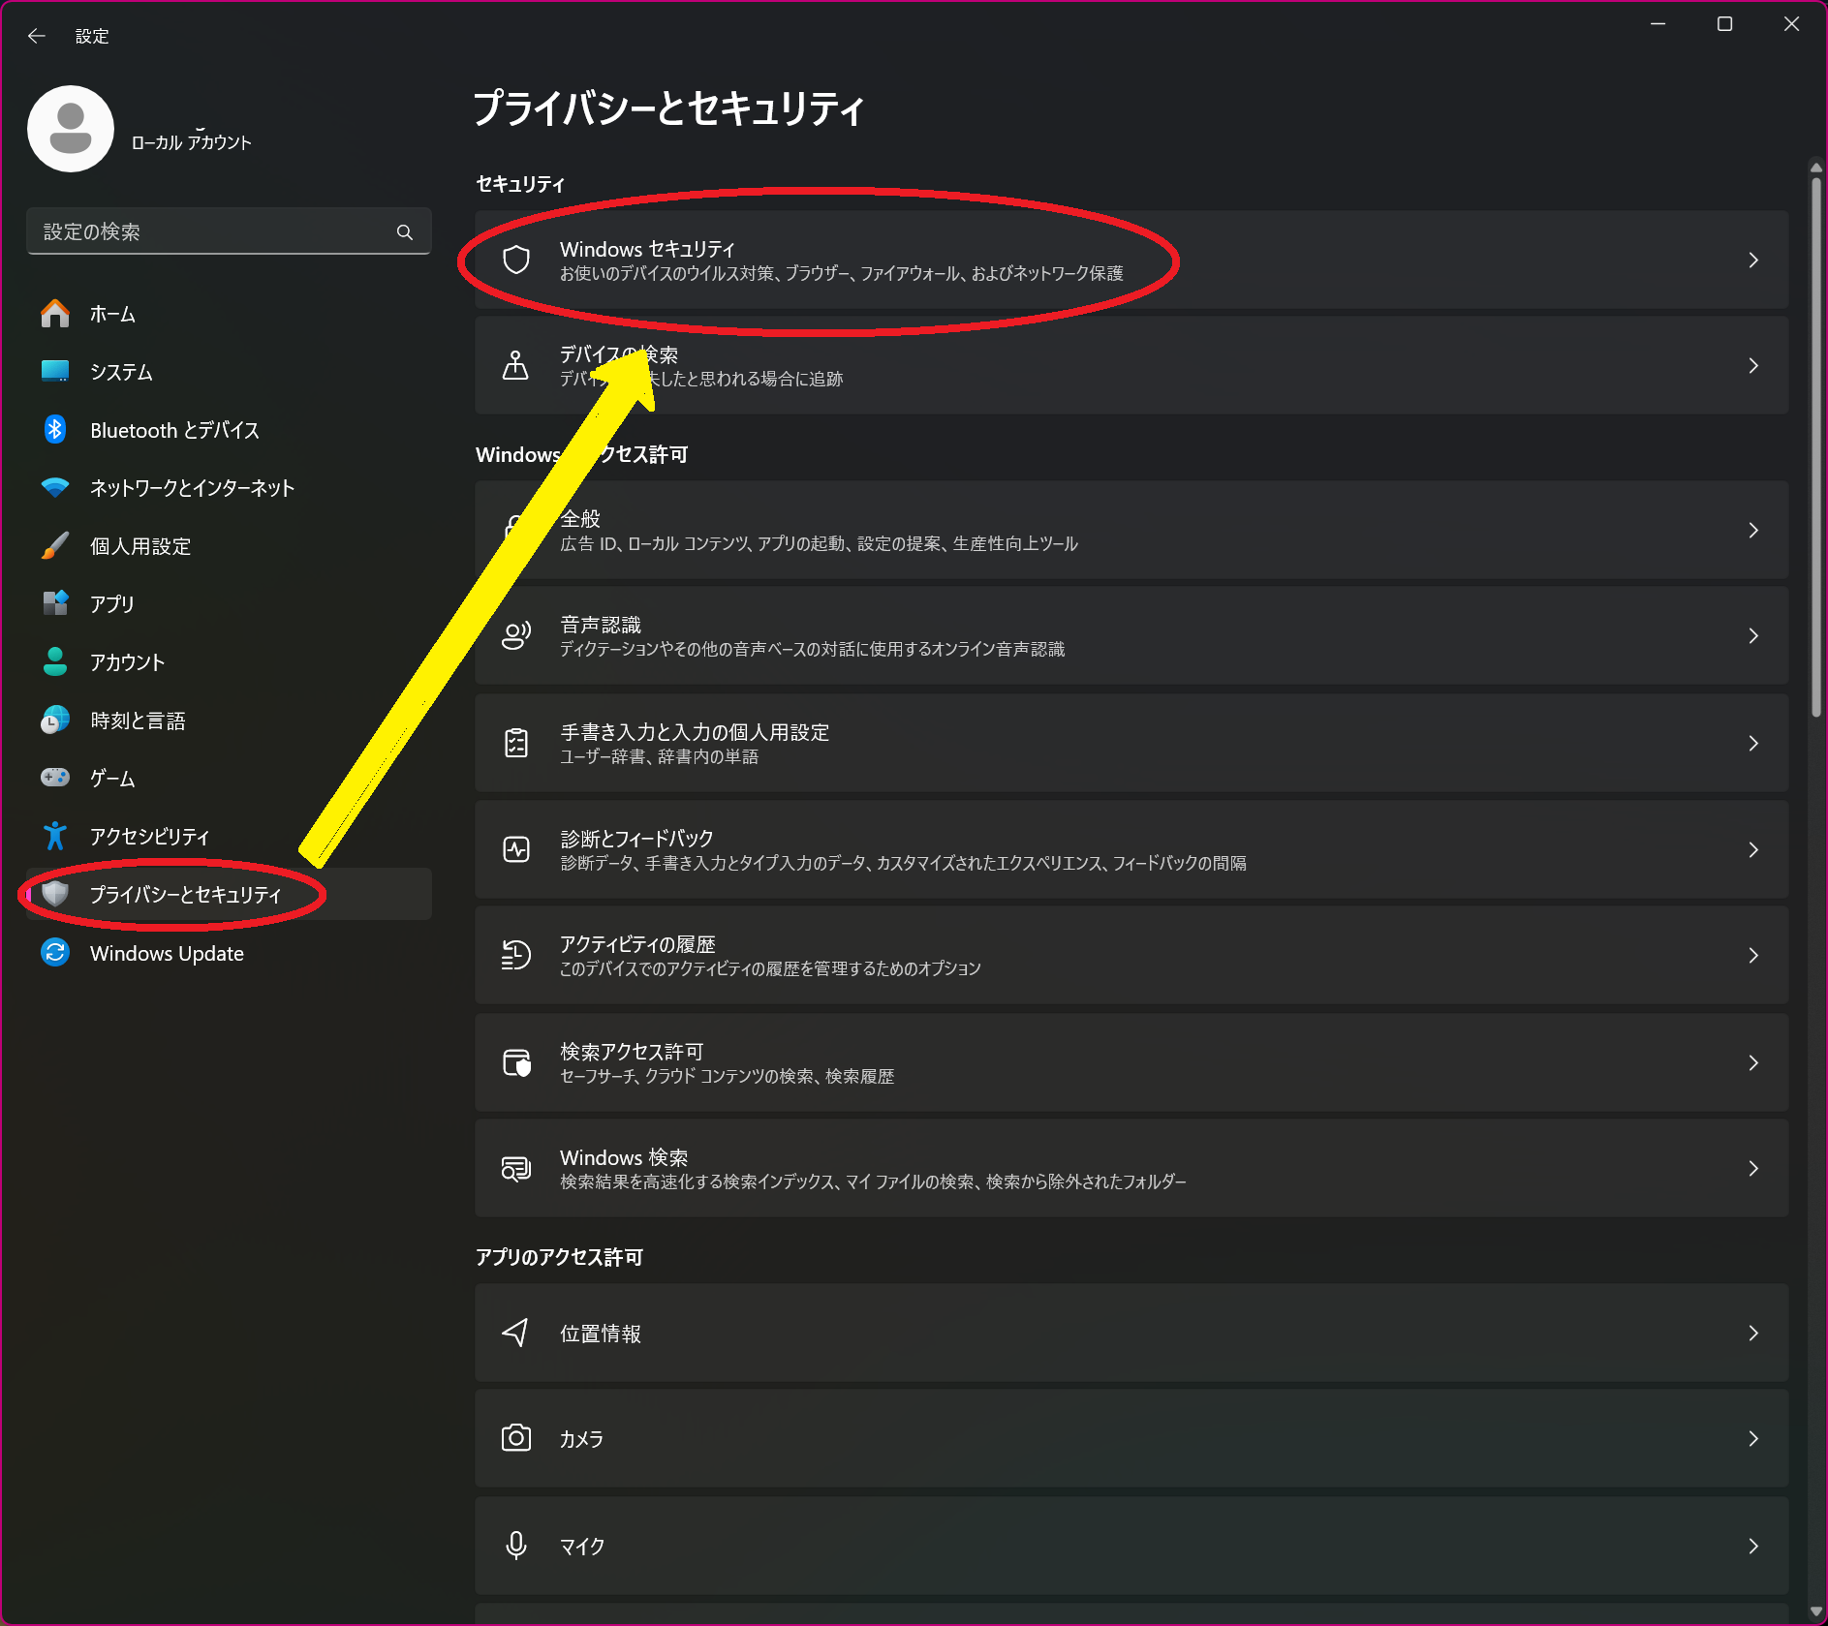The width and height of the screenshot is (1828, 1626).
Task: Click the search magnifier icon in 設定の検索
Action: [x=405, y=232]
